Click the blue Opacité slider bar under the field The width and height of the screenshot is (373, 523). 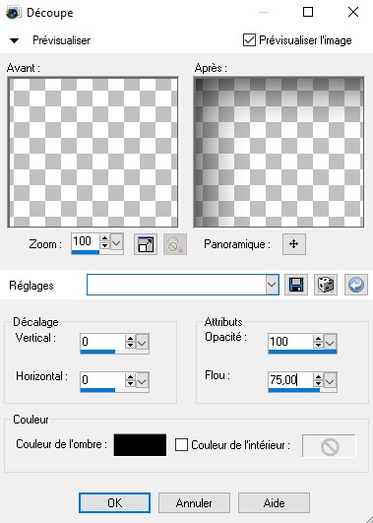coord(302,352)
